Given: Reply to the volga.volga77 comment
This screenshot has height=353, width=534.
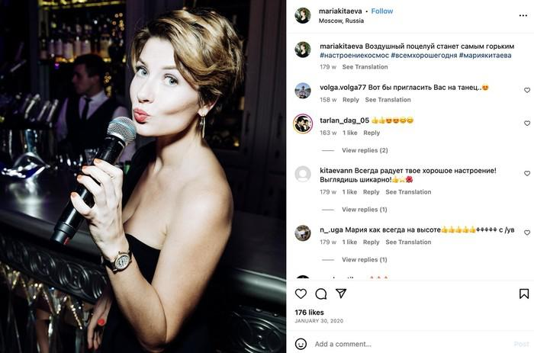Looking at the screenshot, I should pos(350,100).
